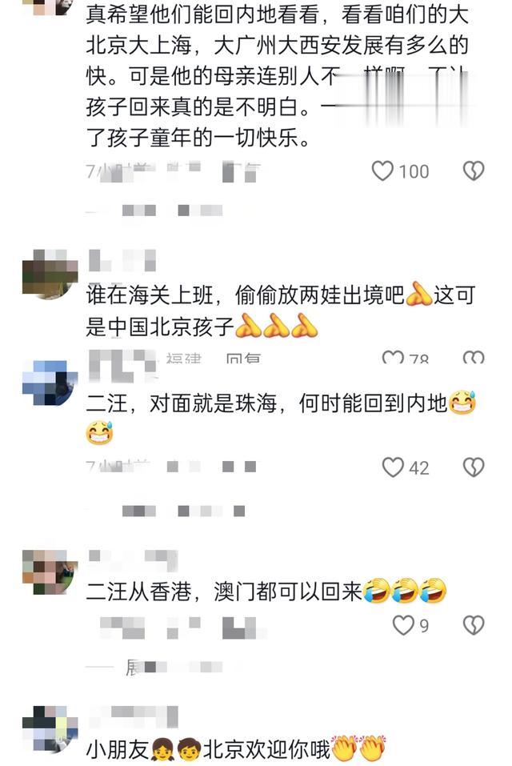Expand replies under the 100-likes comment

click(154, 211)
